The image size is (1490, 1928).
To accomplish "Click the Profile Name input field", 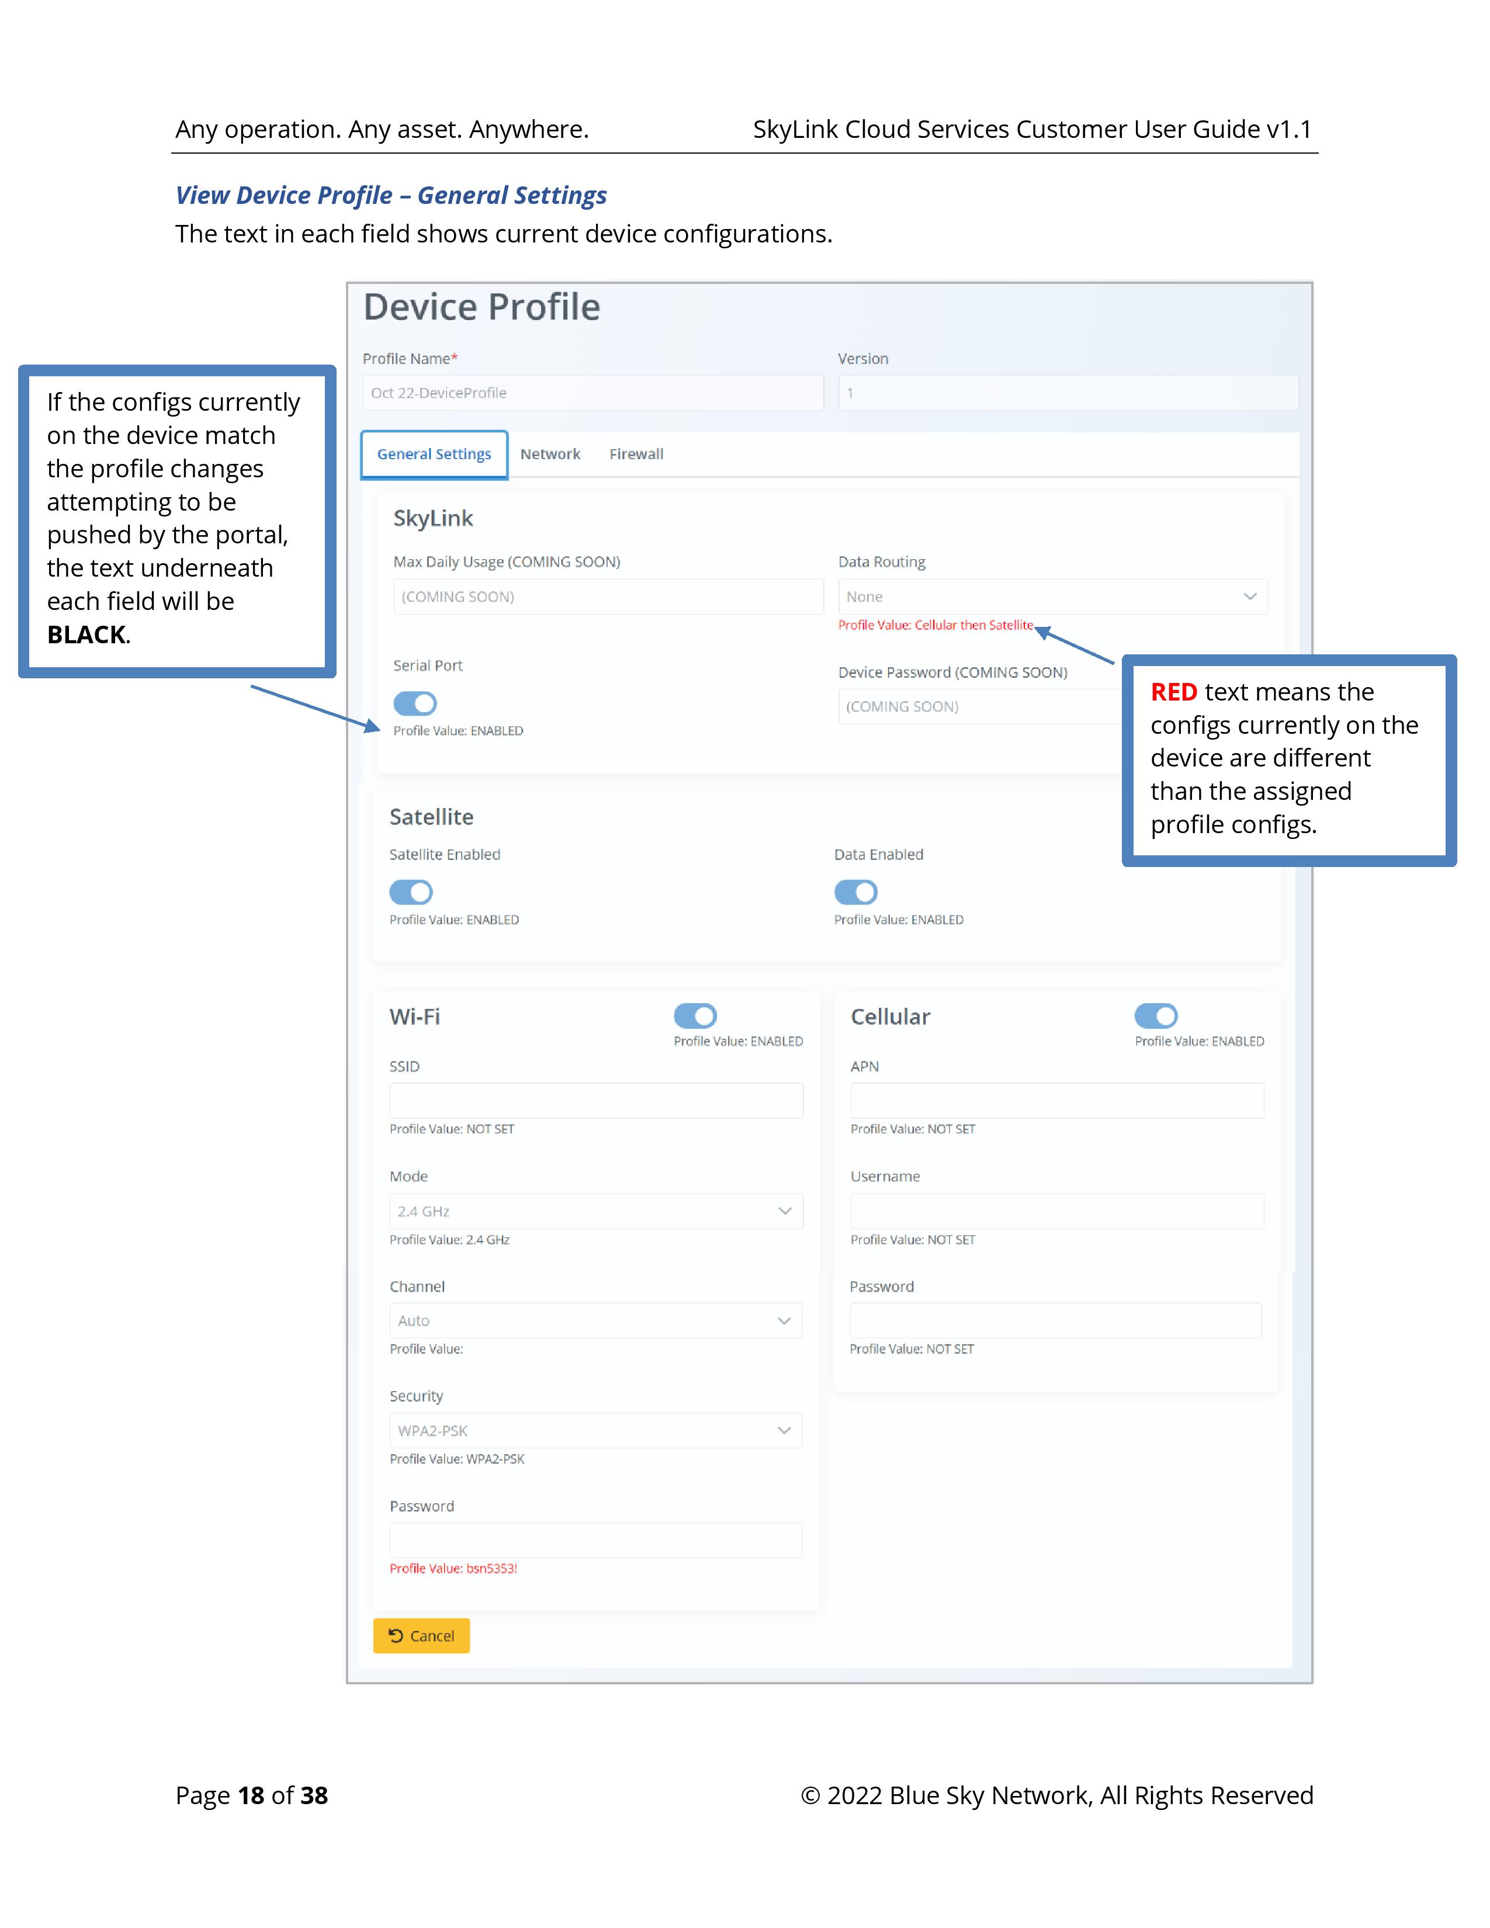I will (x=592, y=393).
